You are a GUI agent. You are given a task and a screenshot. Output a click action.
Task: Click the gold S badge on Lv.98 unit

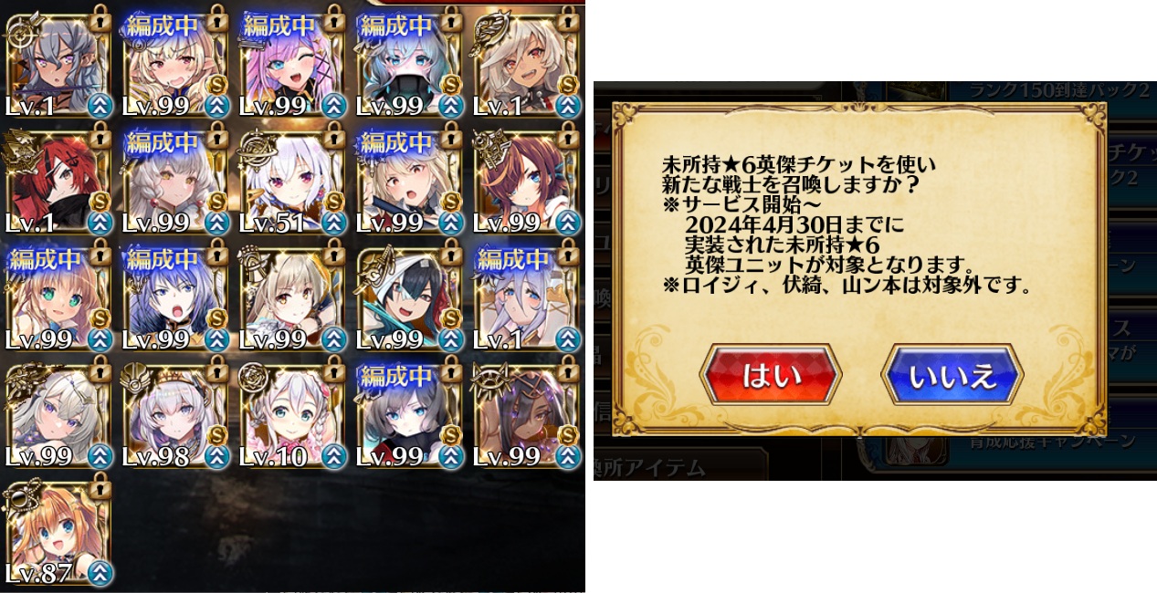pos(217,434)
